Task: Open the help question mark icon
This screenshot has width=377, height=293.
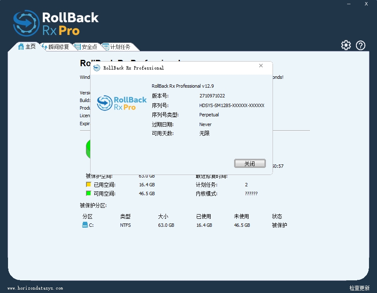Action: 361,45
